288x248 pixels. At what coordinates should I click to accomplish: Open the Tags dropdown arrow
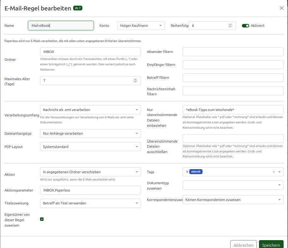point(279,172)
